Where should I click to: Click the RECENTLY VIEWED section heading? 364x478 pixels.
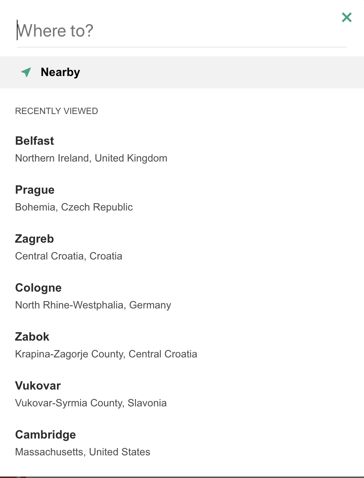(x=57, y=111)
